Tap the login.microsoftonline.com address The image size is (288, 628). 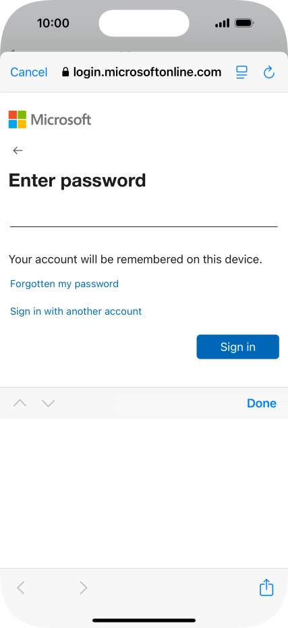click(147, 72)
